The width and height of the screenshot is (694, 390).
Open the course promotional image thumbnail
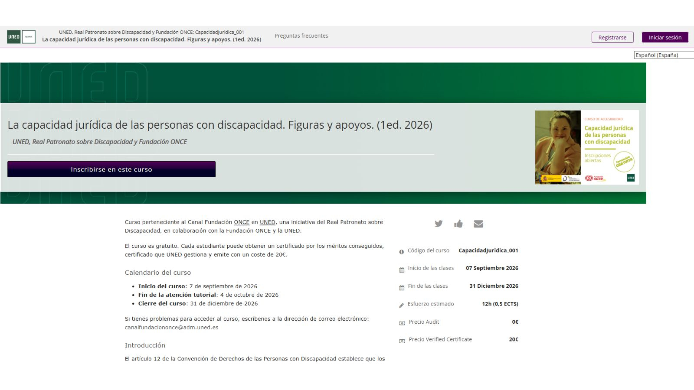(x=587, y=147)
